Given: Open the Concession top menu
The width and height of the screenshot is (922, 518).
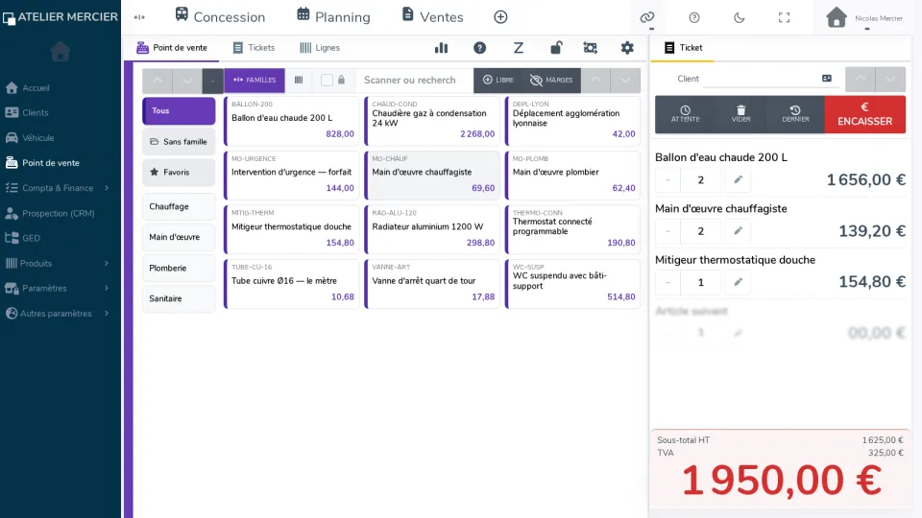Looking at the screenshot, I should point(221,17).
